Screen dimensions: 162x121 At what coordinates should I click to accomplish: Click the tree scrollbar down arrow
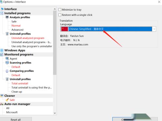point(55,113)
